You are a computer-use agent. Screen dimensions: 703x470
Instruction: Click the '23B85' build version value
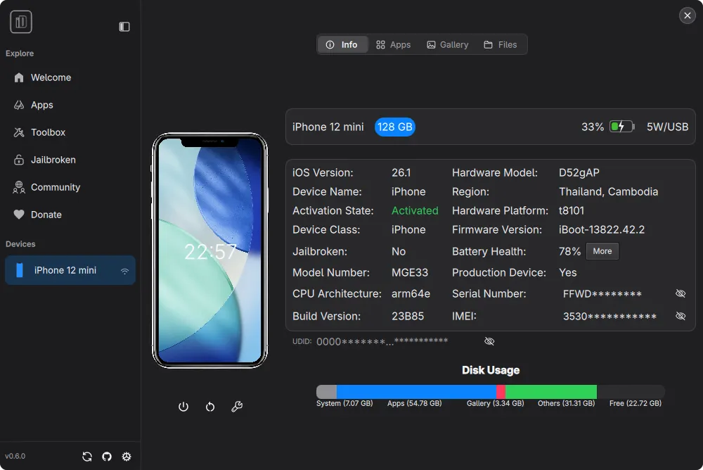[408, 317]
